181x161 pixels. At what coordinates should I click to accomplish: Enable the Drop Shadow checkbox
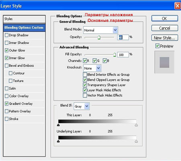[6, 35]
